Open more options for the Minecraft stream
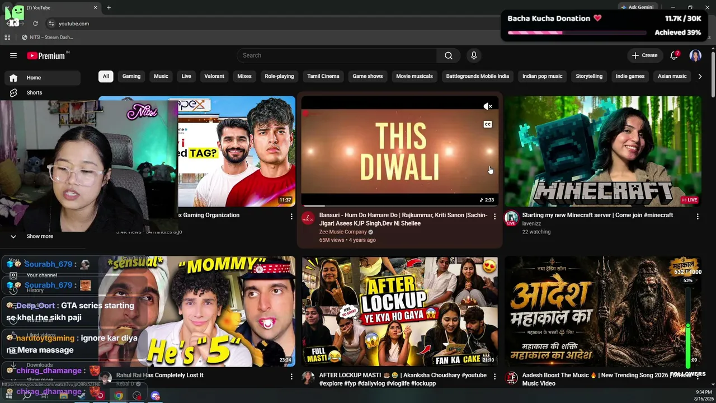 698,216
